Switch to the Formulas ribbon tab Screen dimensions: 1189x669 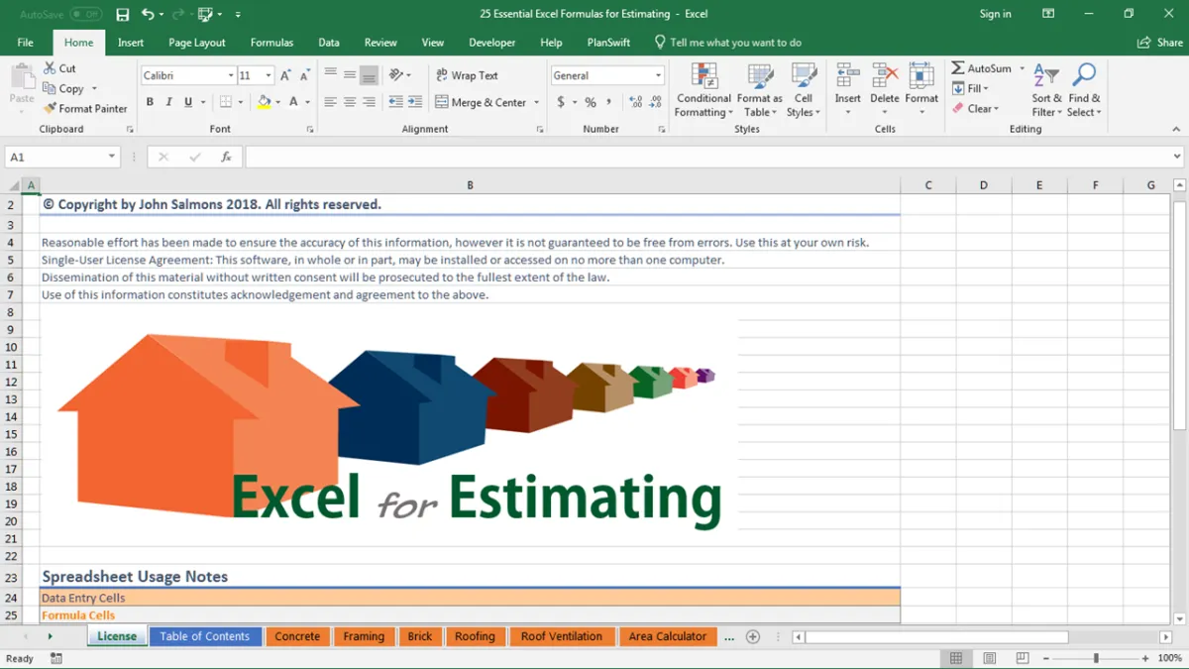tap(271, 43)
